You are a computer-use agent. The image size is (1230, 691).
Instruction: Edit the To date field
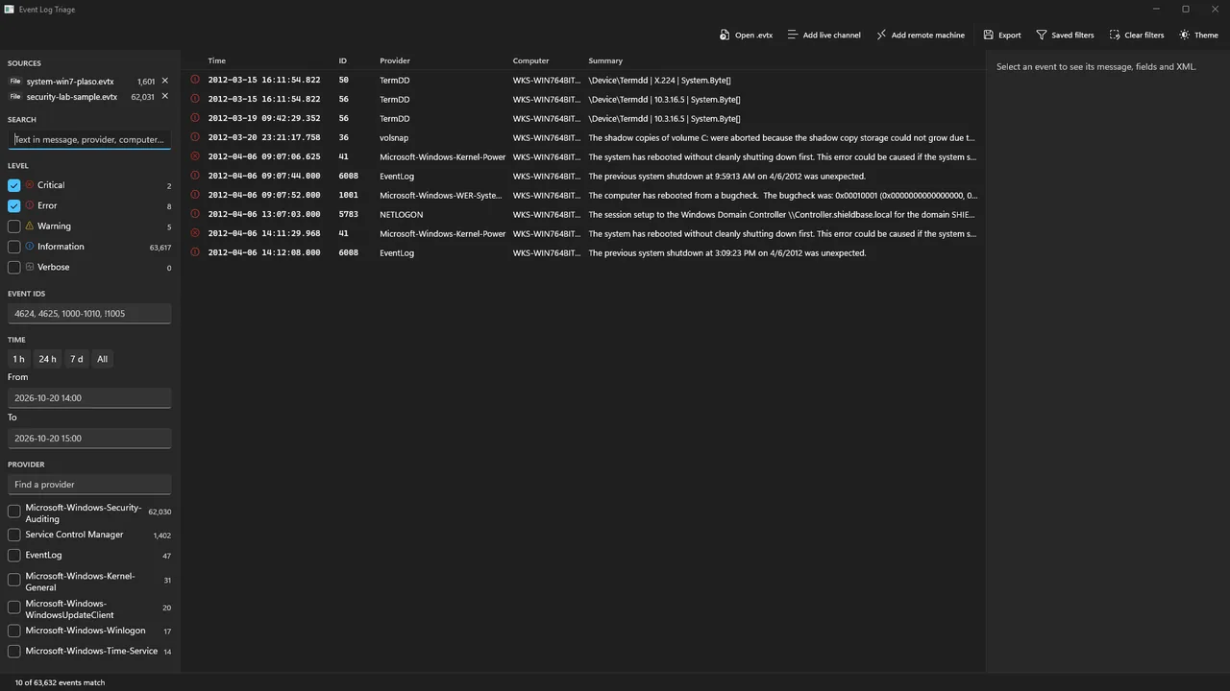point(89,439)
